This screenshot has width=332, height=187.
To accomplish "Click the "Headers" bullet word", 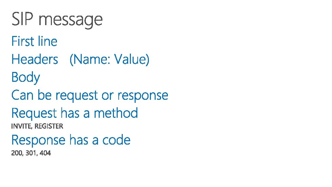I will pos(35,60).
